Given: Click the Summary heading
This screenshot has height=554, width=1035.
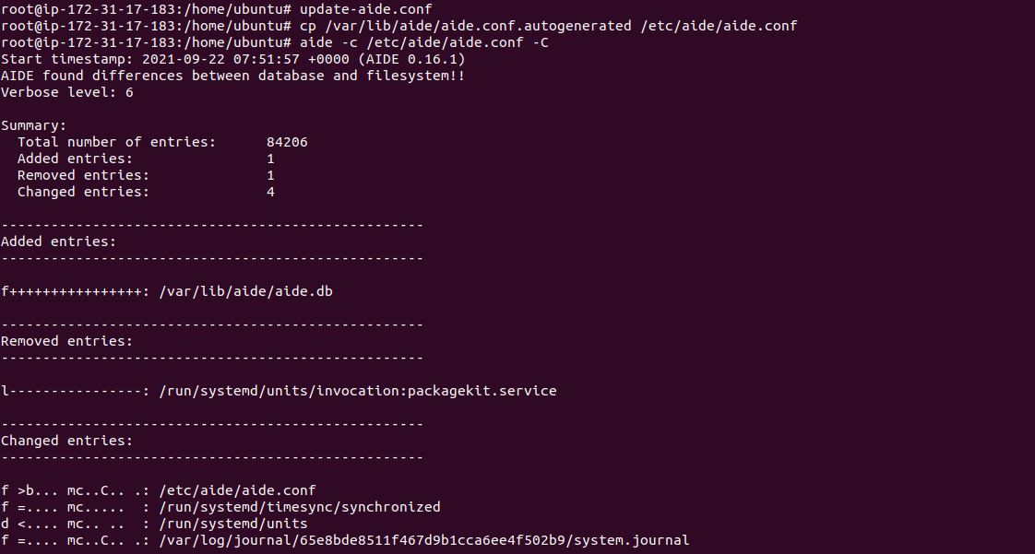Looking at the screenshot, I should (33, 125).
